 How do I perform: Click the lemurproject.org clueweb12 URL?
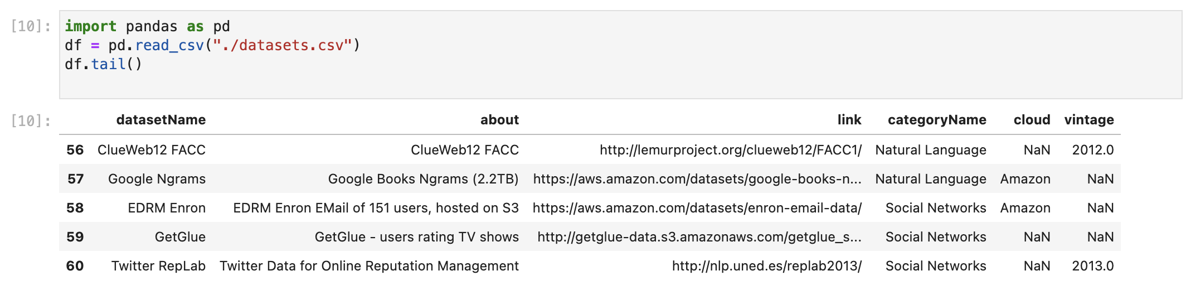click(x=731, y=150)
